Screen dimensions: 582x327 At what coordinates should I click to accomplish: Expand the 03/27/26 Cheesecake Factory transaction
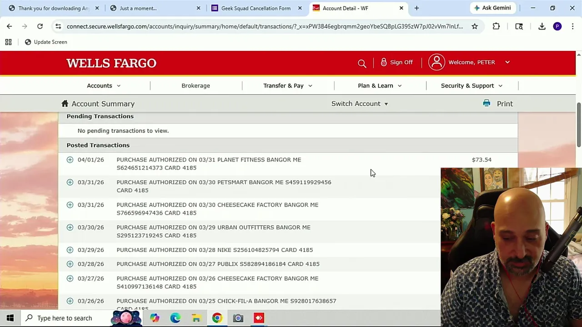click(x=70, y=278)
